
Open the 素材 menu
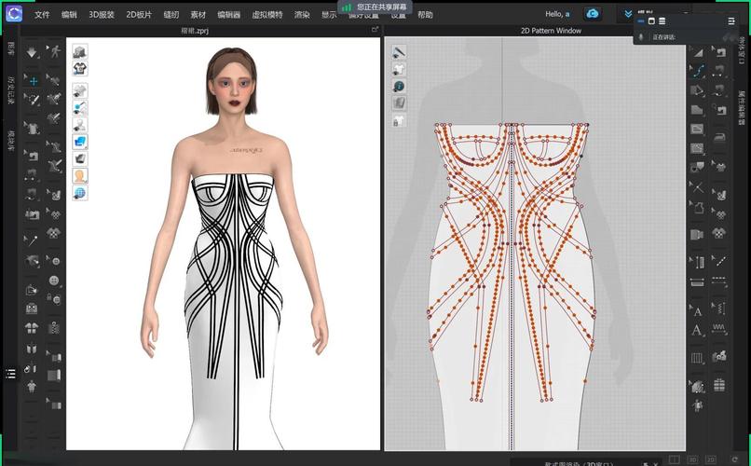pos(198,15)
